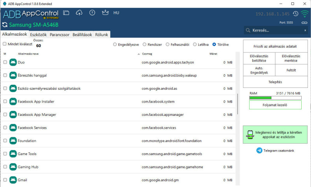Open the Folyamat kezelő button
Image resolution: width=311 pixels, height=187 pixels.
[275, 105]
